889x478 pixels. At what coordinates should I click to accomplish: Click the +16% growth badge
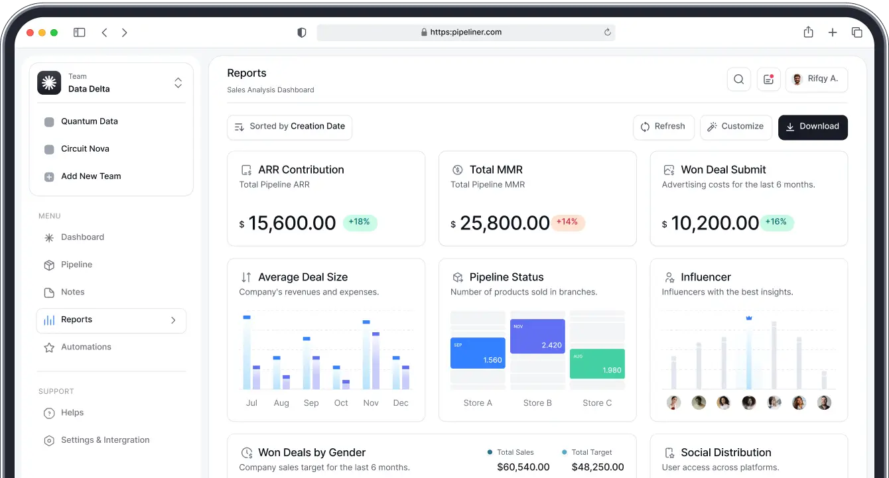click(777, 222)
